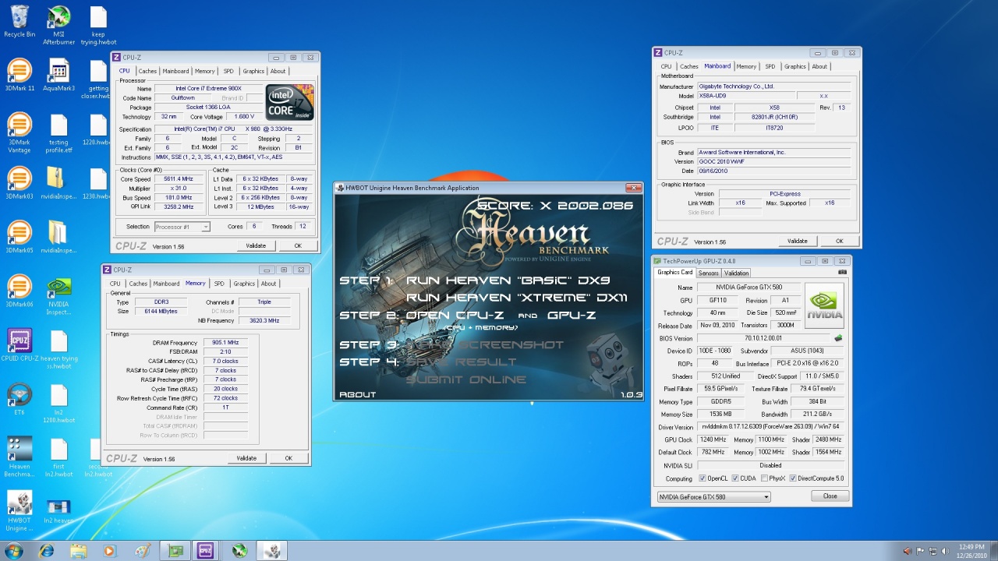
Task: Toggle the CUDA checkbox
Action: pyautogui.click(x=734, y=478)
